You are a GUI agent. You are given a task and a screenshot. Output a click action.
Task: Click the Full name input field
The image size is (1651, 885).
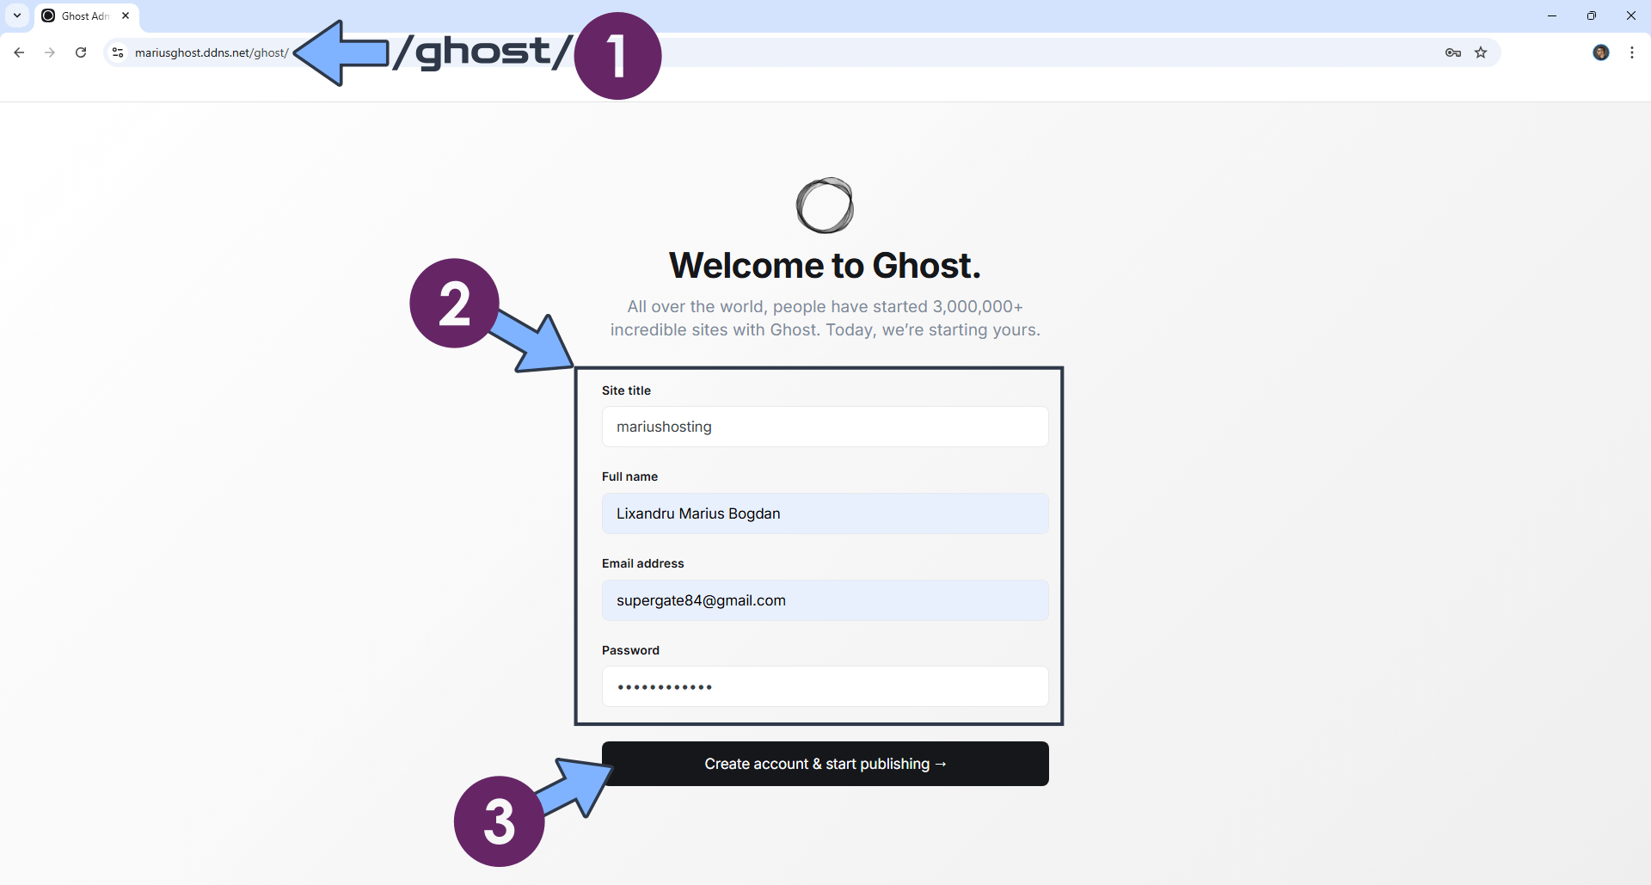825,513
